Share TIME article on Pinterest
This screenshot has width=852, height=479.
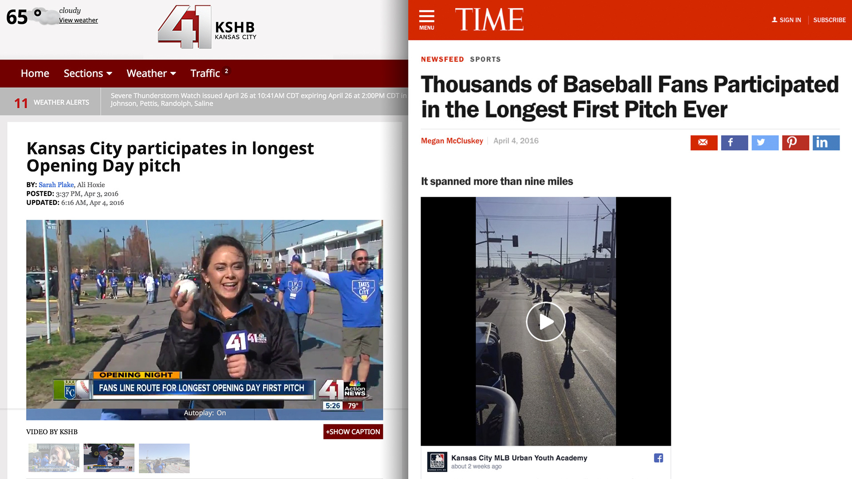tap(796, 143)
